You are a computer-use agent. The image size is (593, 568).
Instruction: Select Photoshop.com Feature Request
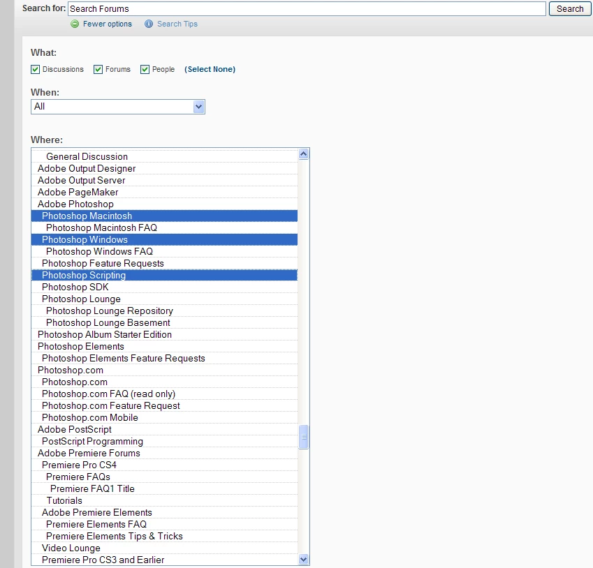point(165,405)
